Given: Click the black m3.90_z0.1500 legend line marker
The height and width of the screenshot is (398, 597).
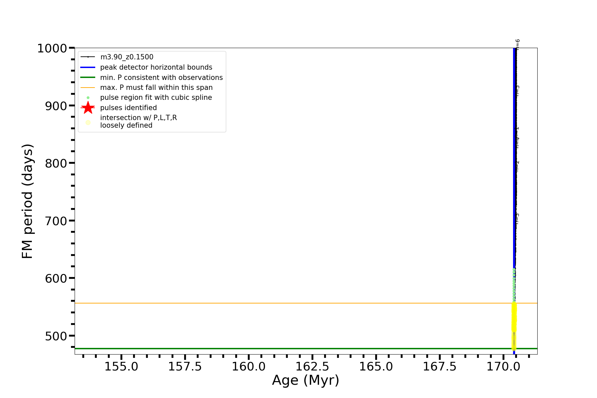Looking at the screenshot, I should (88, 57).
